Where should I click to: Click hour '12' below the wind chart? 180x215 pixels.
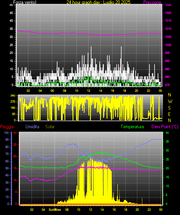click(x=89, y=91)
